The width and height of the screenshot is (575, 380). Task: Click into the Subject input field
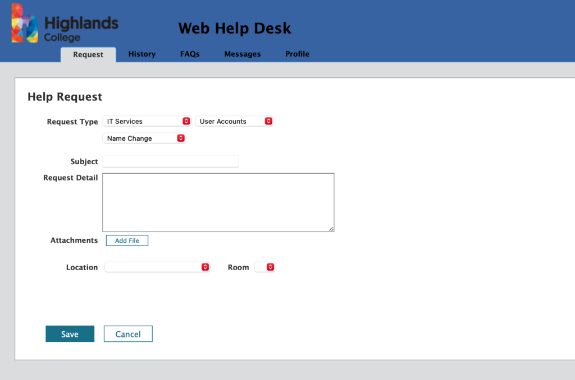pyautogui.click(x=171, y=161)
